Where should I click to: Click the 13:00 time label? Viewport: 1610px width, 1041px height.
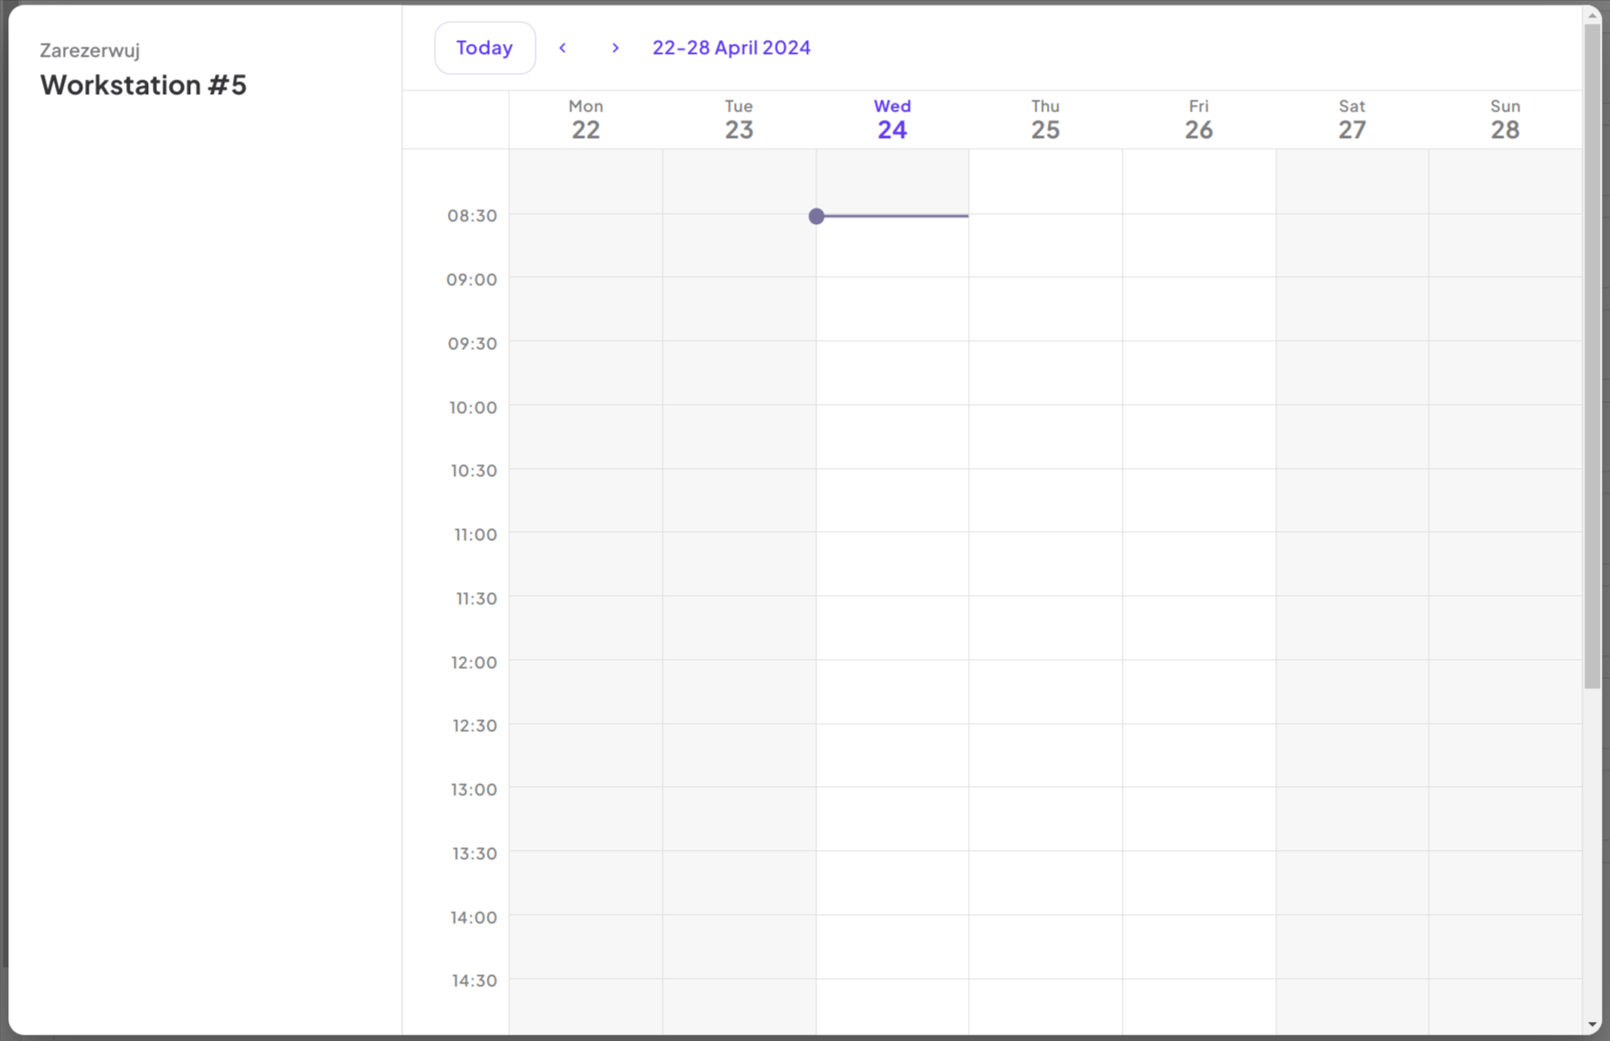click(x=474, y=790)
